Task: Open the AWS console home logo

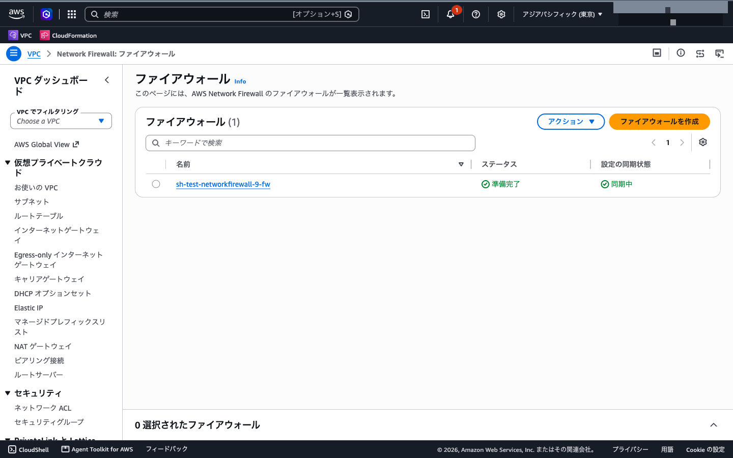Action: (x=17, y=14)
